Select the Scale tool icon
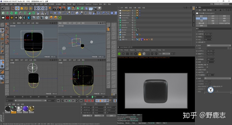This screenshot has width=232, height=125. 22,8
